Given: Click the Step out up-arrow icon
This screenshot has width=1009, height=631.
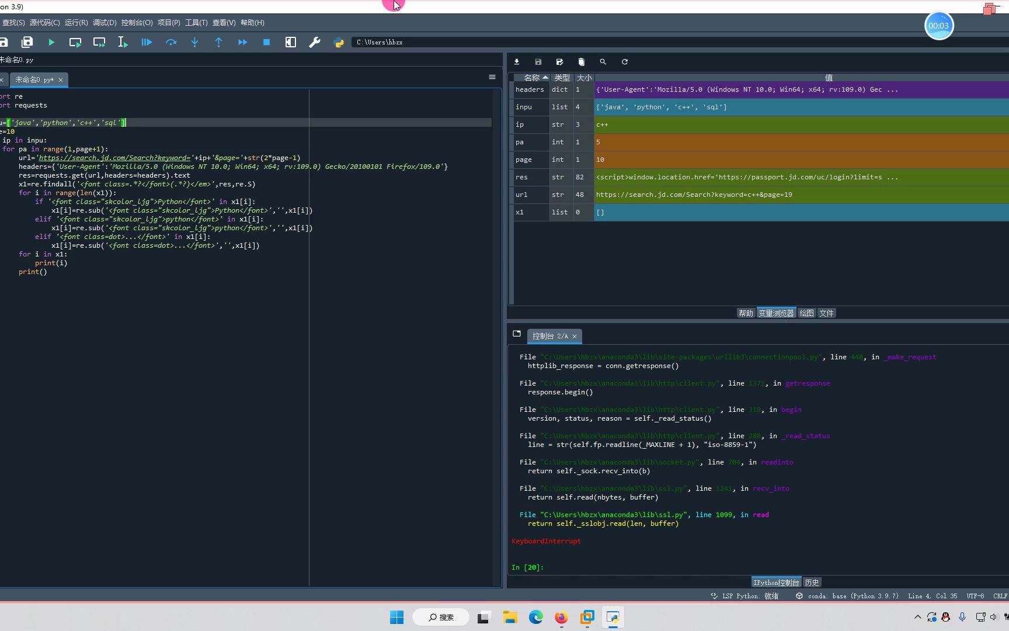Looking at the screenshot, I should click(218, 42).
